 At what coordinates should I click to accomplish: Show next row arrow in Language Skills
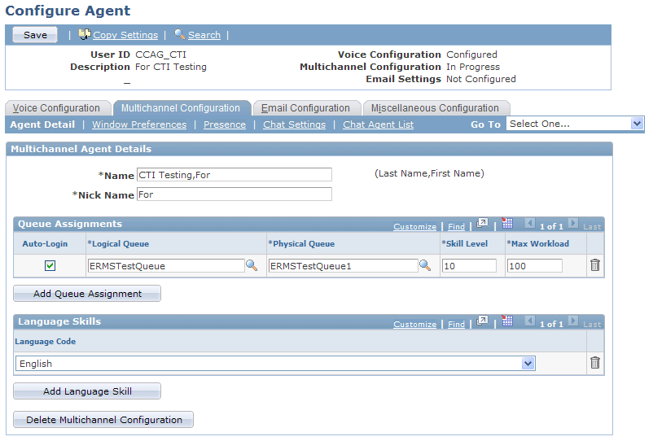pos(573,321)
